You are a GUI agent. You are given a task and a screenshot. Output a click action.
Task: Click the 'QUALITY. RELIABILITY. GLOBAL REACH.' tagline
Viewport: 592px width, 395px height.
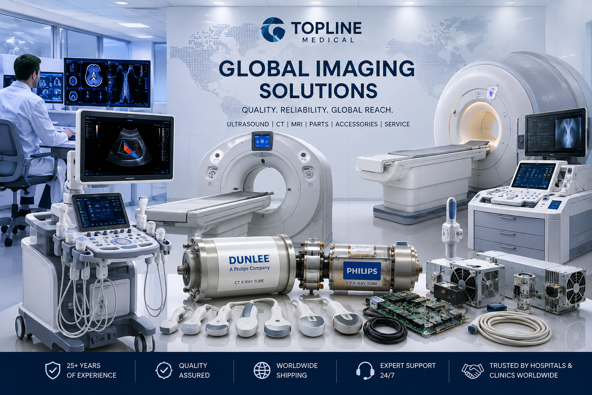[317, 110]
